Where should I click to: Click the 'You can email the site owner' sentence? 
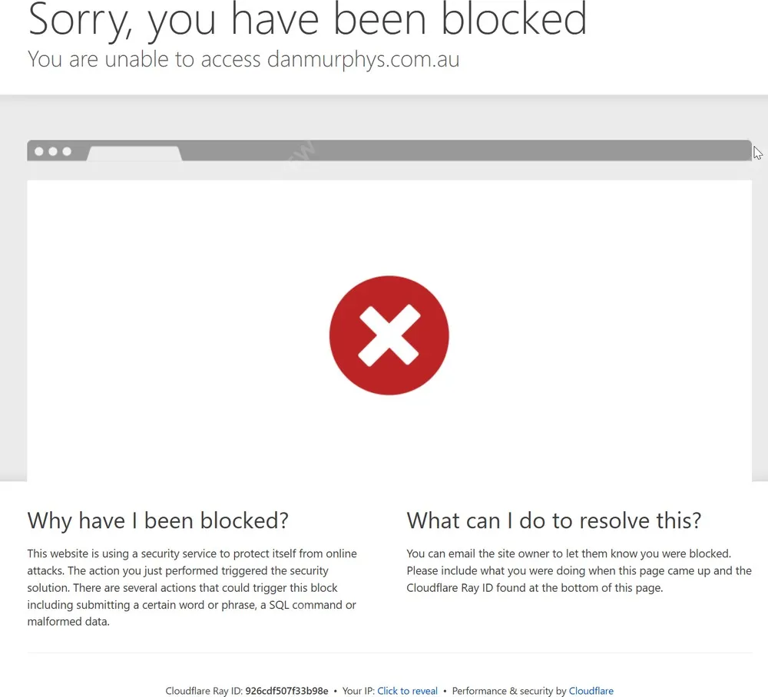(568, 553)
